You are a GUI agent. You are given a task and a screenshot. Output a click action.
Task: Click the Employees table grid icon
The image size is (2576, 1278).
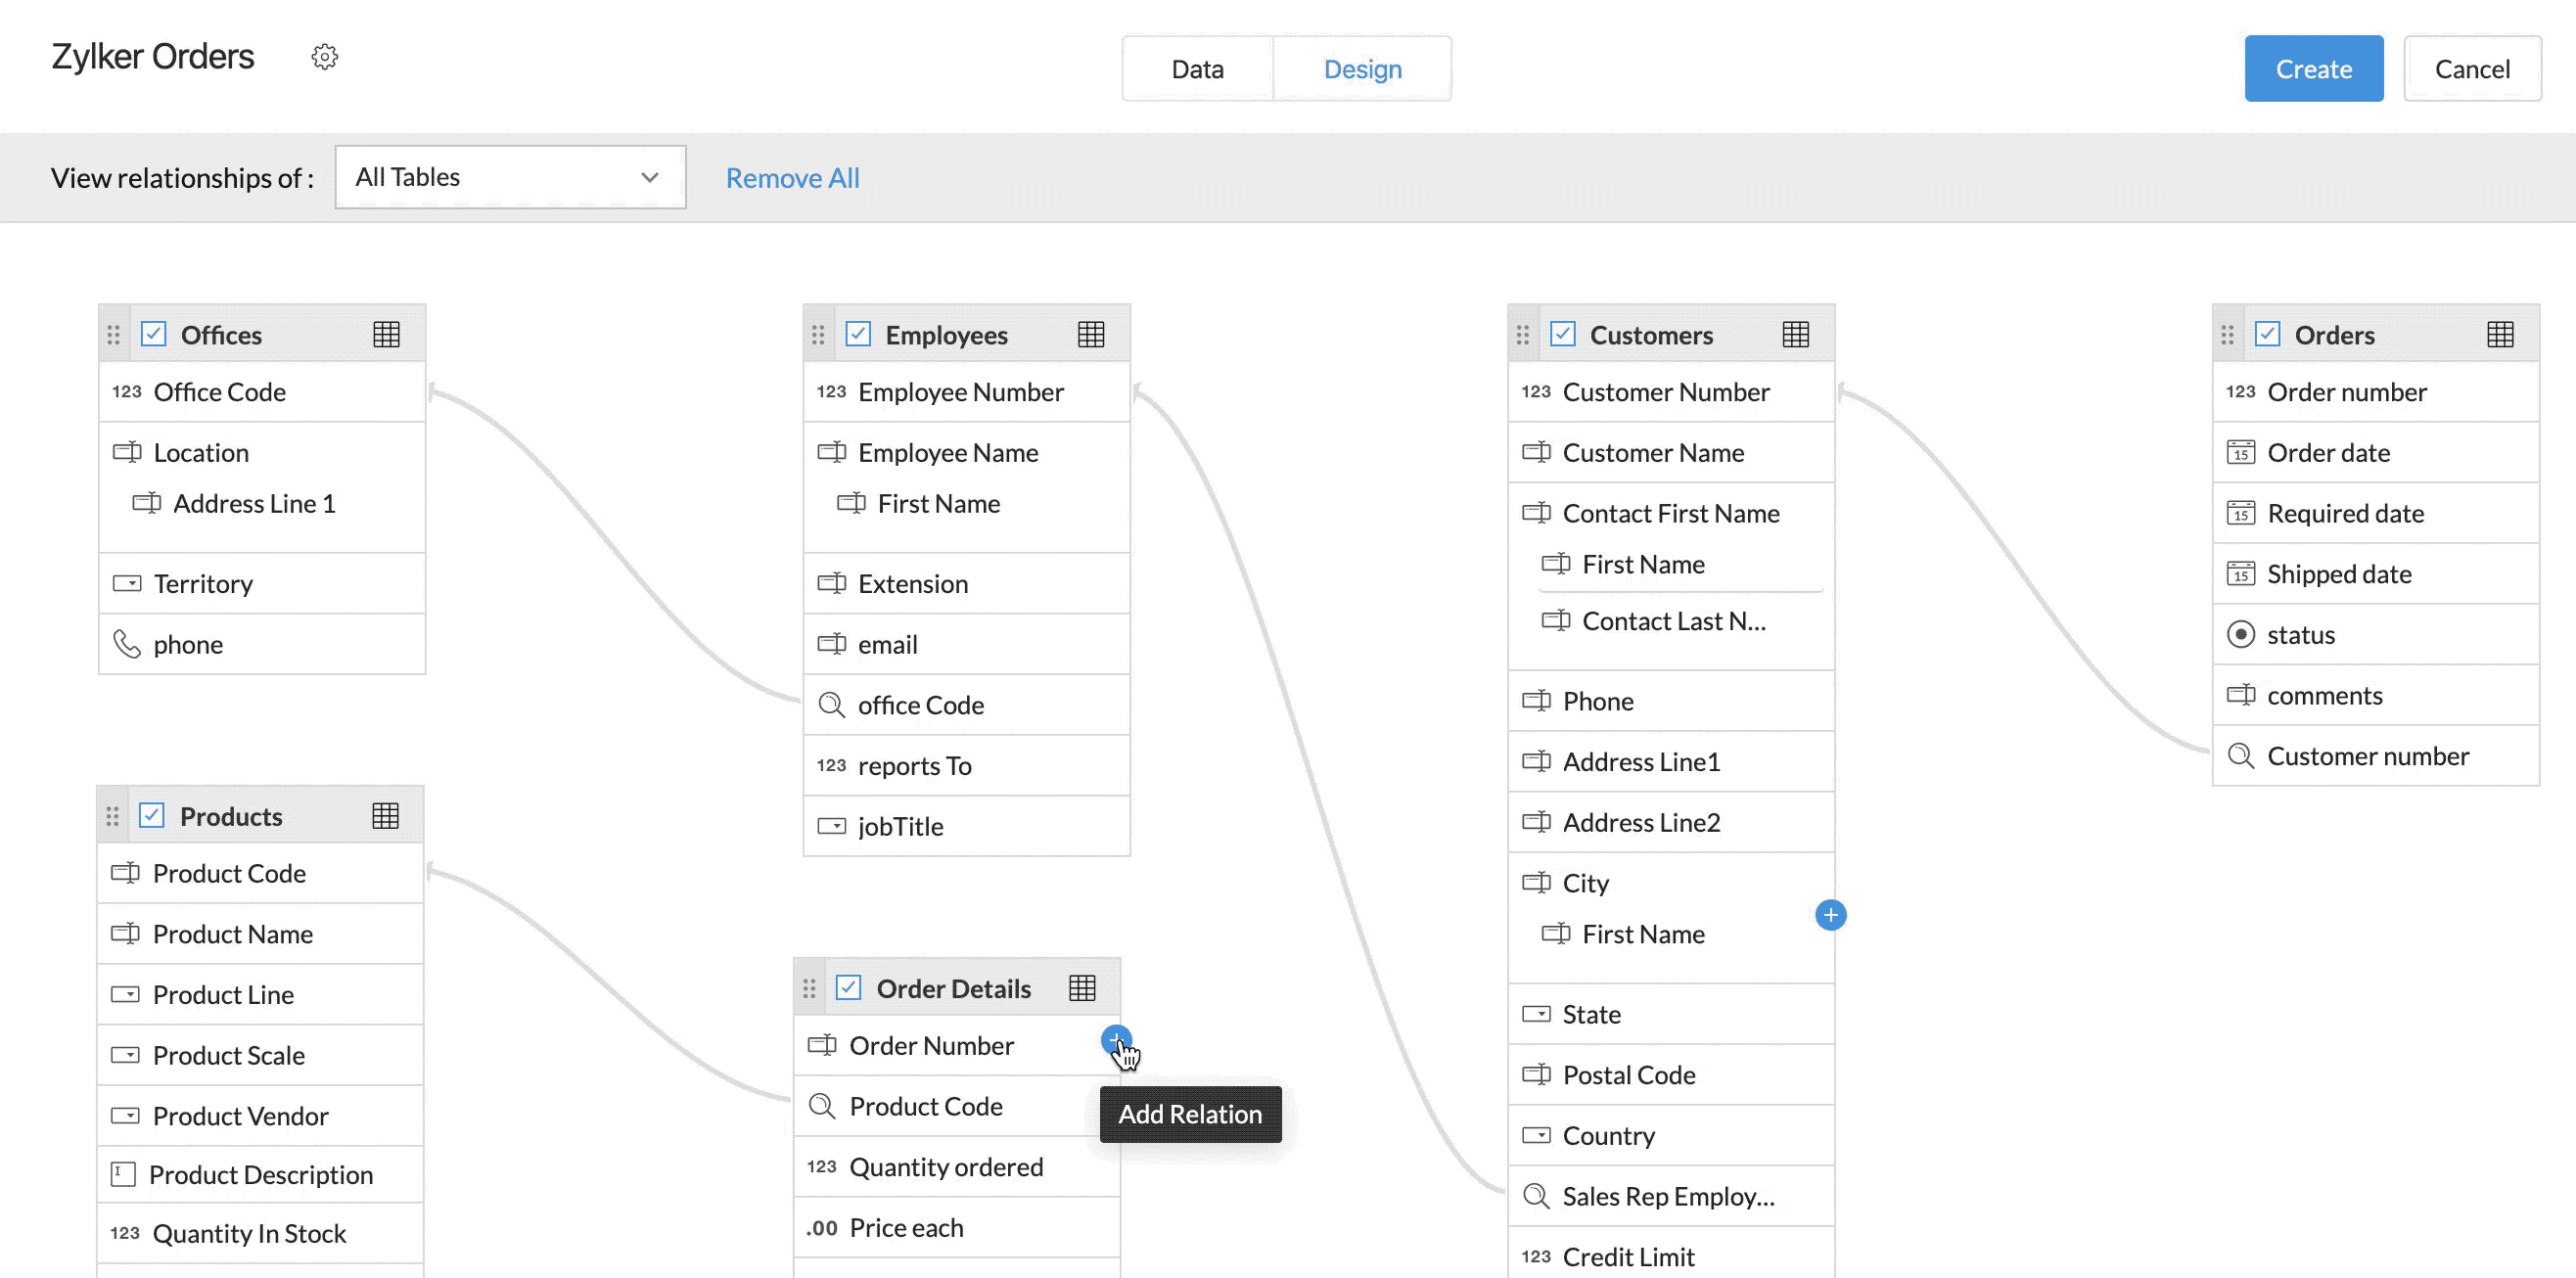1090,335
